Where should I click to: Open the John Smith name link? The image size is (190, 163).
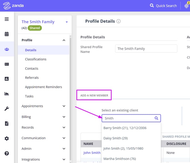[92, 153]
